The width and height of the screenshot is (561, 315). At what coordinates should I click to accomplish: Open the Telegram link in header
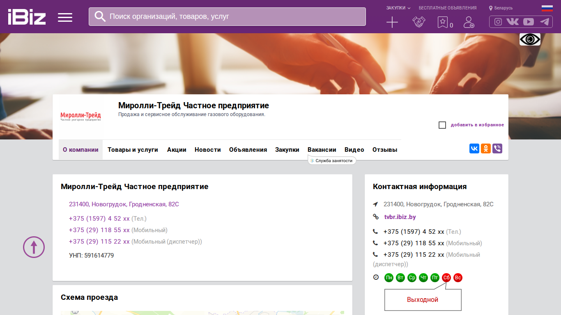point(545,22)
